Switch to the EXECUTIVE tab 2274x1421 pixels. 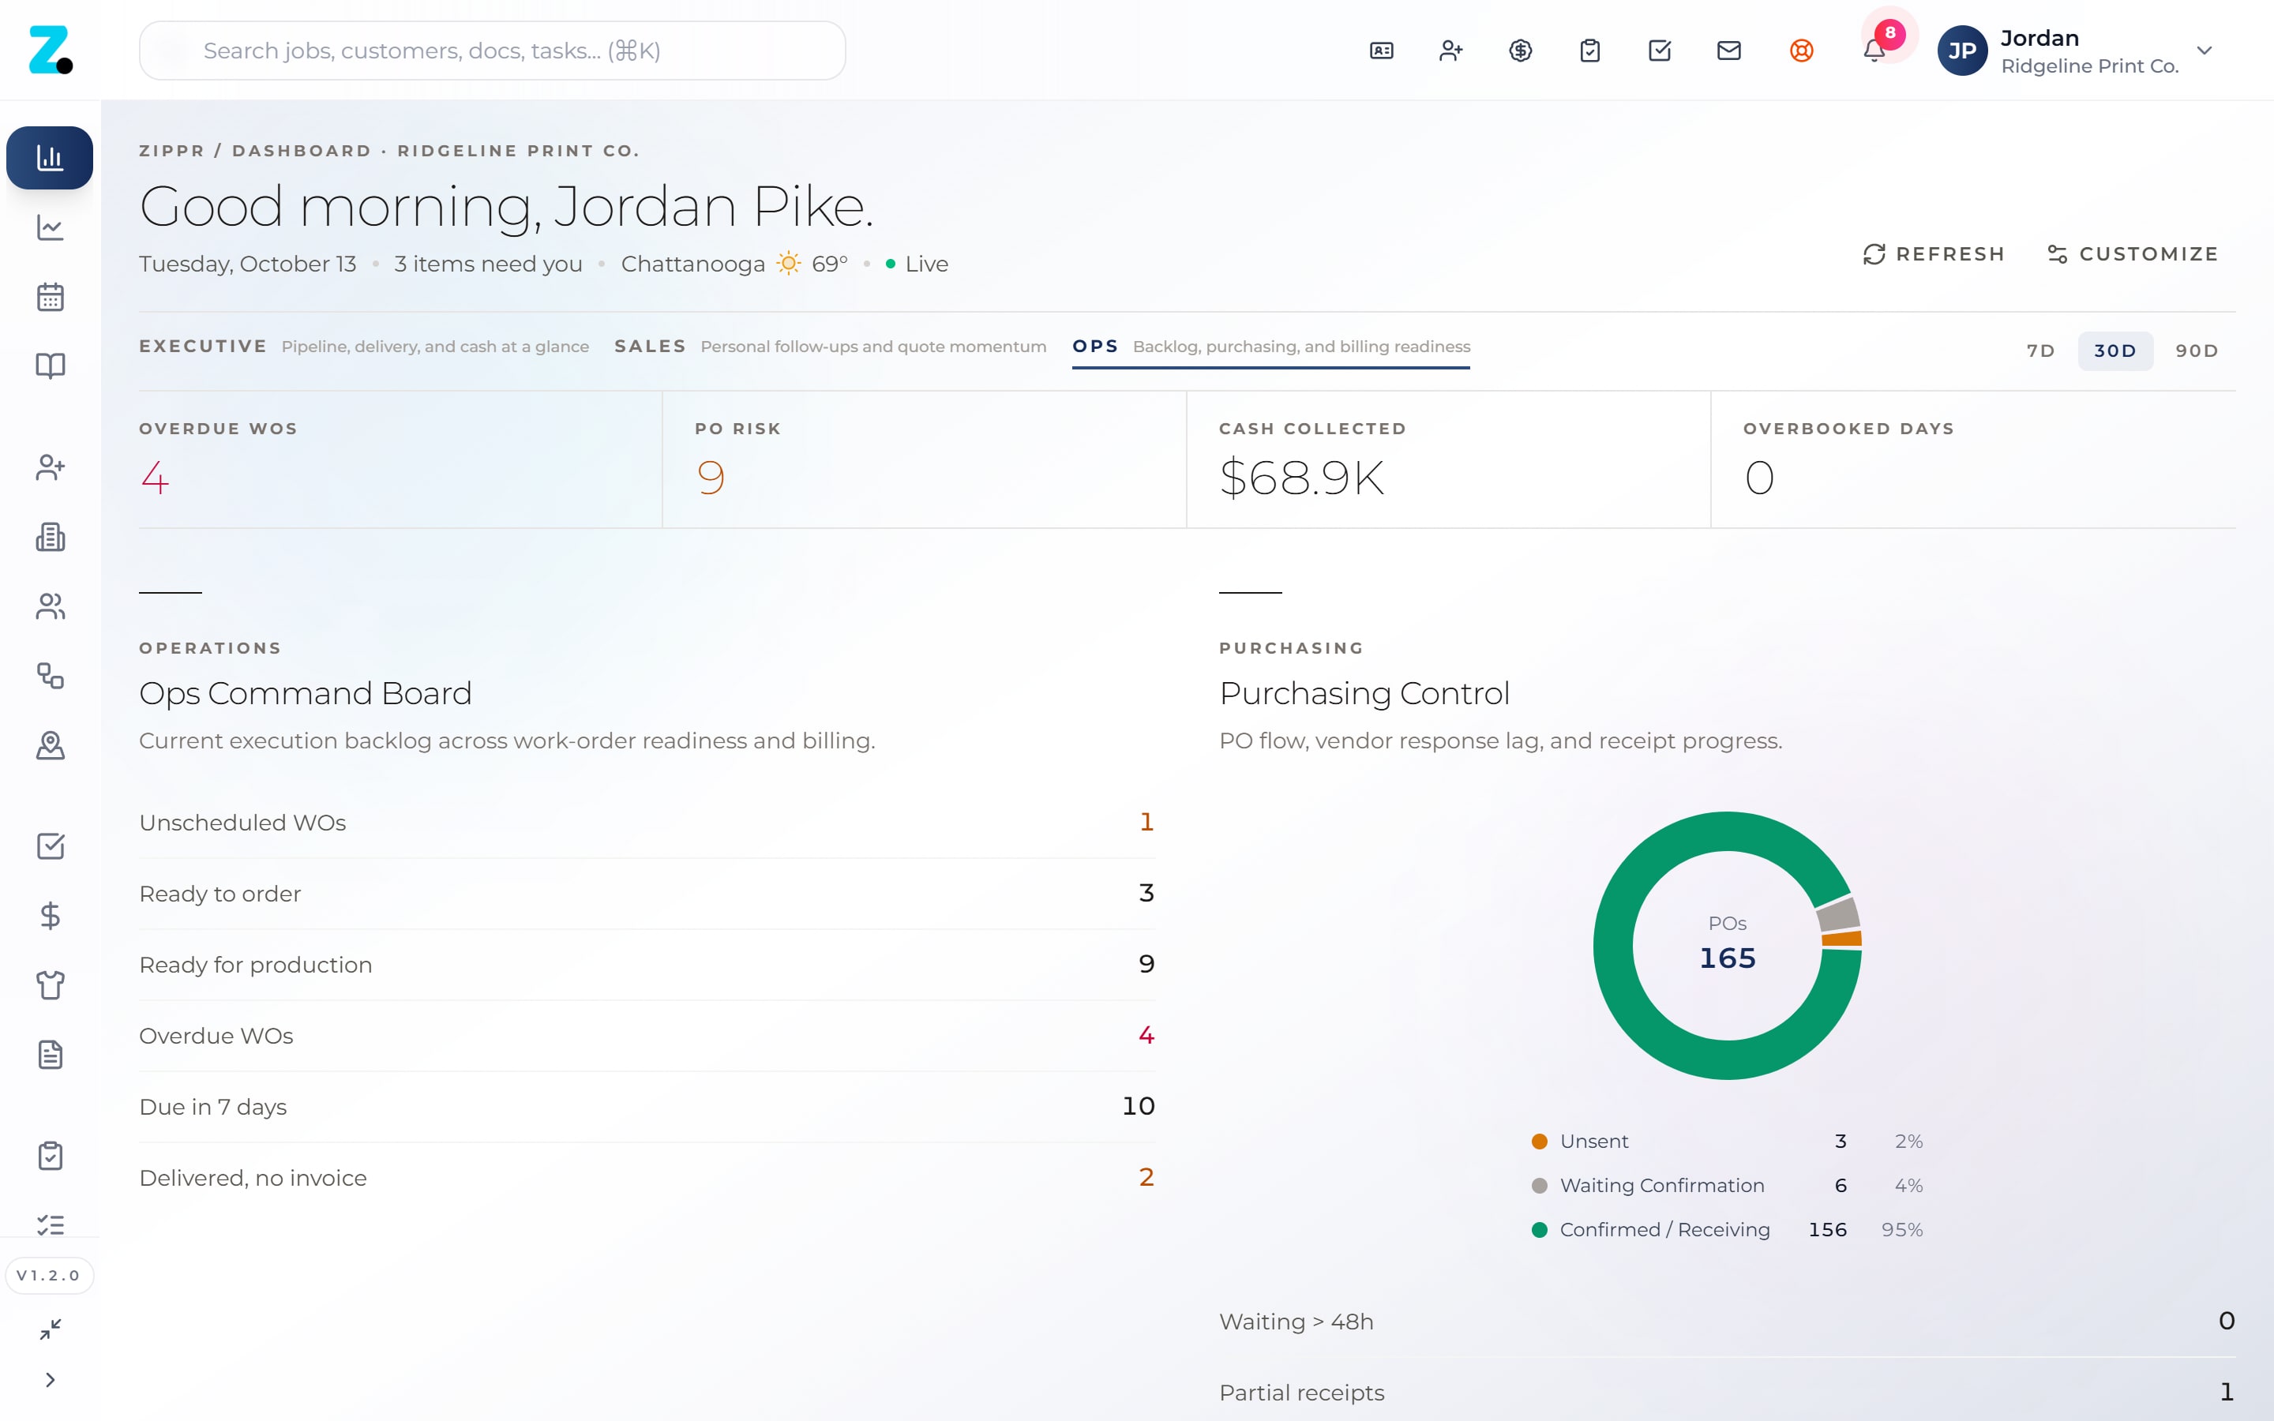click(x=364, y=347)
